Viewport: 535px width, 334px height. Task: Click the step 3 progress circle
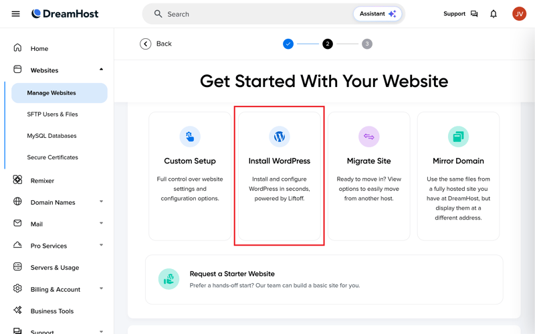click(367, 44)
